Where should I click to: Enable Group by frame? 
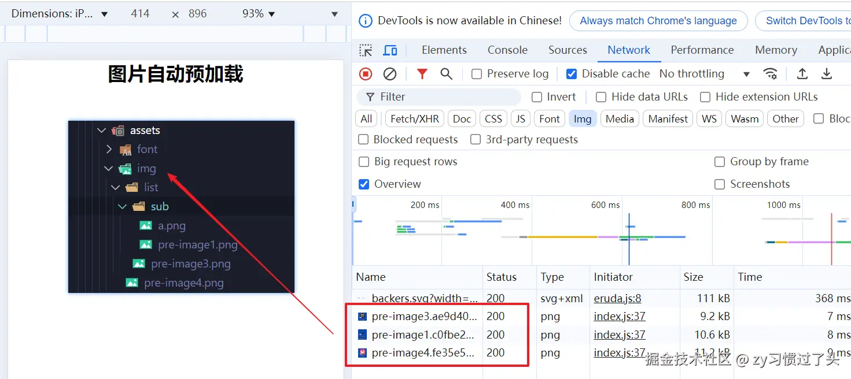pyautogui.click(x=720, y=162)
